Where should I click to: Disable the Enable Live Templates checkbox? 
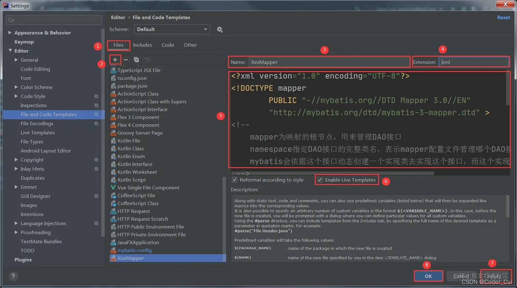point(320,180)
